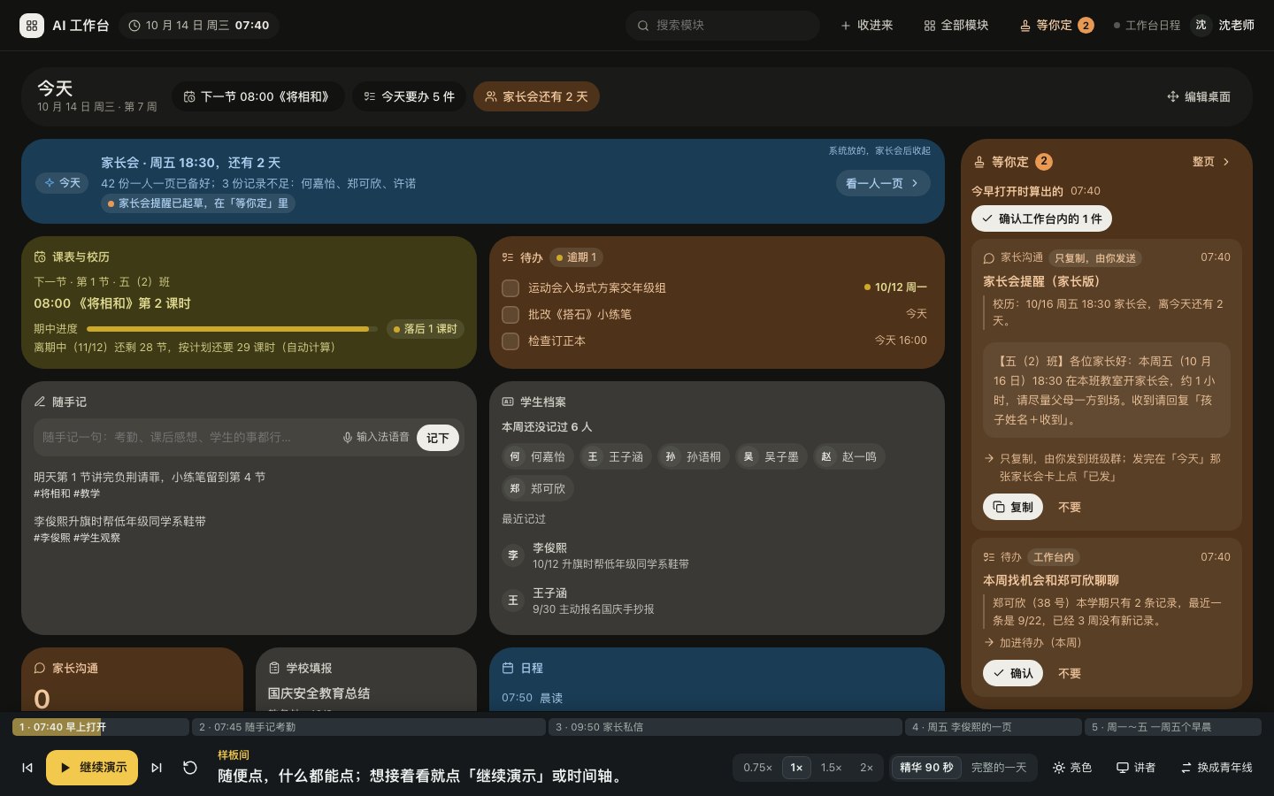Click 确认 under 郑可欣 to-do card
Screen dimensions: 1274x796
pyautogui.click(x=1013, y=673)
